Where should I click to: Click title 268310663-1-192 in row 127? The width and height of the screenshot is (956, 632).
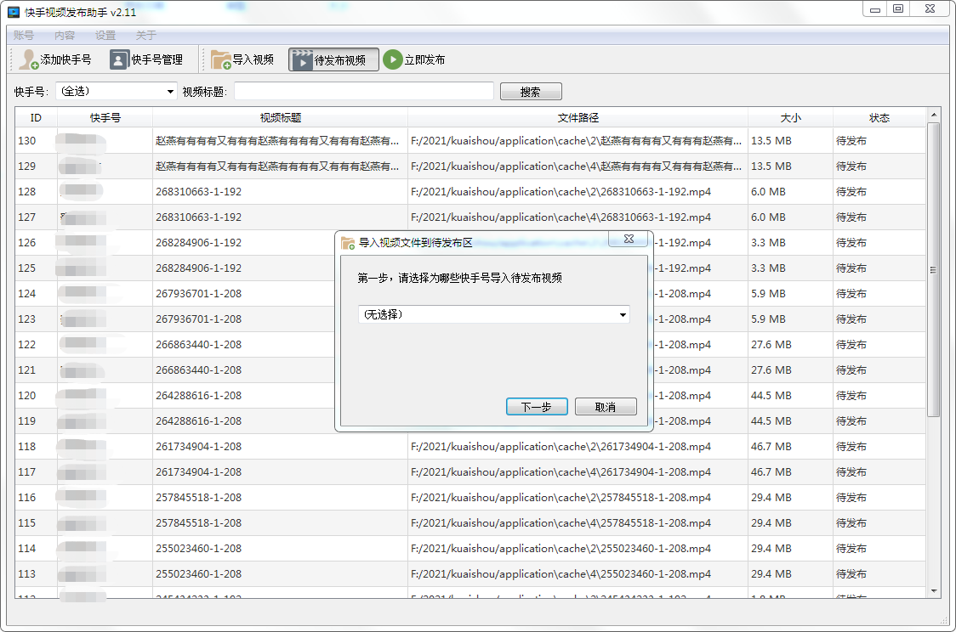pos(198,217)
